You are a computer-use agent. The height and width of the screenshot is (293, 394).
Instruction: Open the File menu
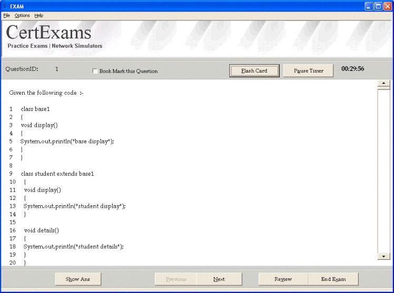(x=6, y=16)
